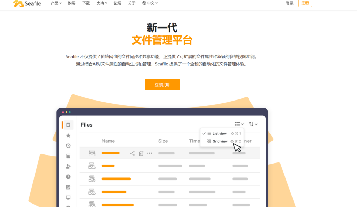Click the 注册 signup button
357x207 pixels.
tap(305, 3)
